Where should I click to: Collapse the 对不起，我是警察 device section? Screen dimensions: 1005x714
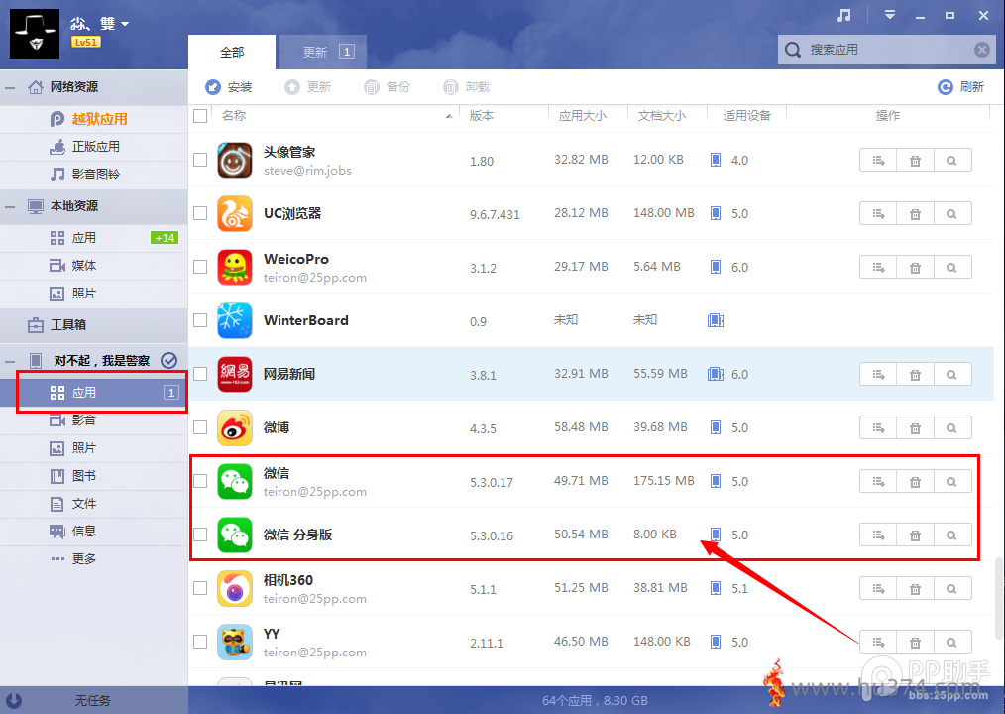point(10,361)
